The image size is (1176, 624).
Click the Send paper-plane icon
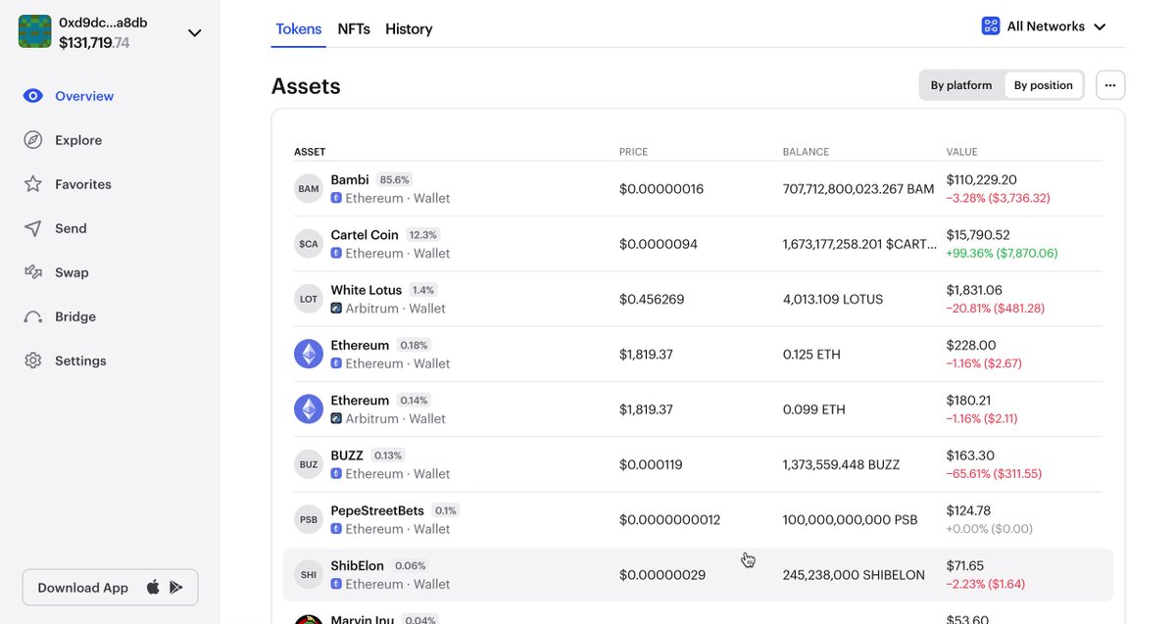pos(33,228)
